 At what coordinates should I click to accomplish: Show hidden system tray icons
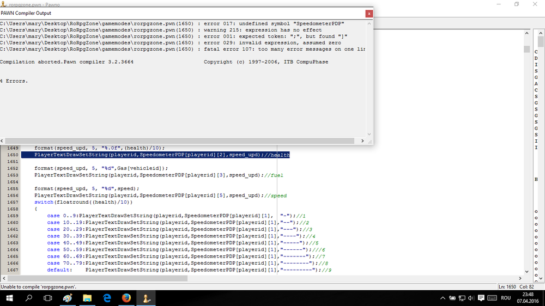coord(443,298)
